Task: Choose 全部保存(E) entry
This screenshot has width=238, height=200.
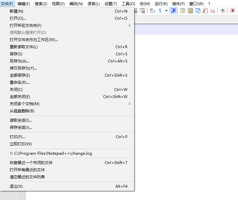Action: click(67, 75)
